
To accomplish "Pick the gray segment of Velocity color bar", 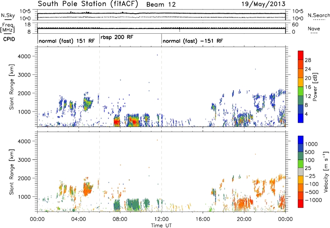I will click(301, 172).
